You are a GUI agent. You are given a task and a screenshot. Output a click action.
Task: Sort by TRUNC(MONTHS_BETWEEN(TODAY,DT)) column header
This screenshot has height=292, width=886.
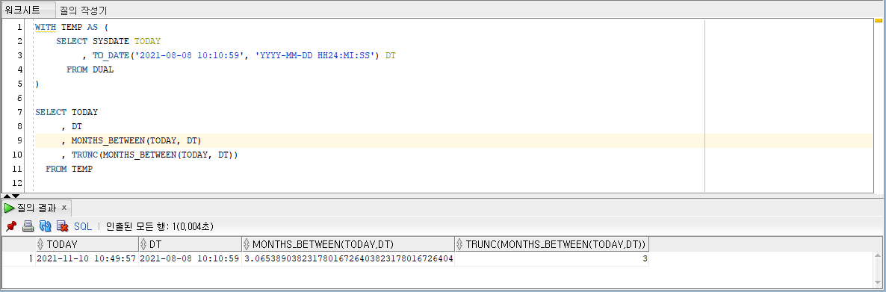[x=551, y=244]
